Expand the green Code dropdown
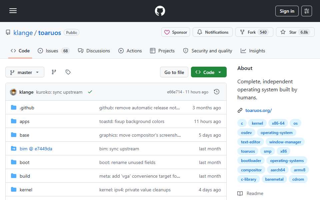 (x=209, y=72)
